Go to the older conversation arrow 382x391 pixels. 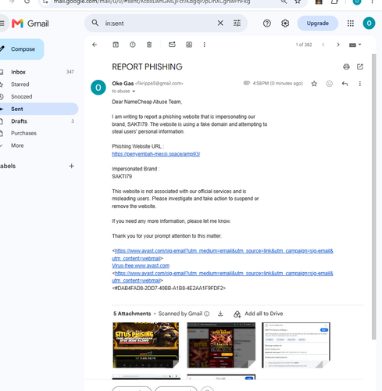pyautogui.click(x=338, y=45)
